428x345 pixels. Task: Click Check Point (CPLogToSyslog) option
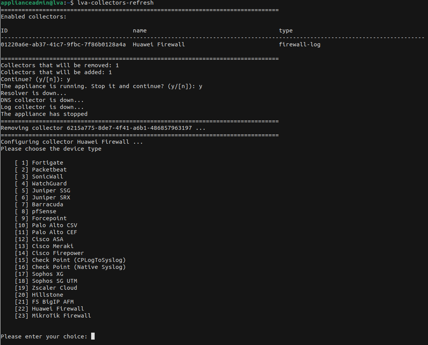point(79,260)
